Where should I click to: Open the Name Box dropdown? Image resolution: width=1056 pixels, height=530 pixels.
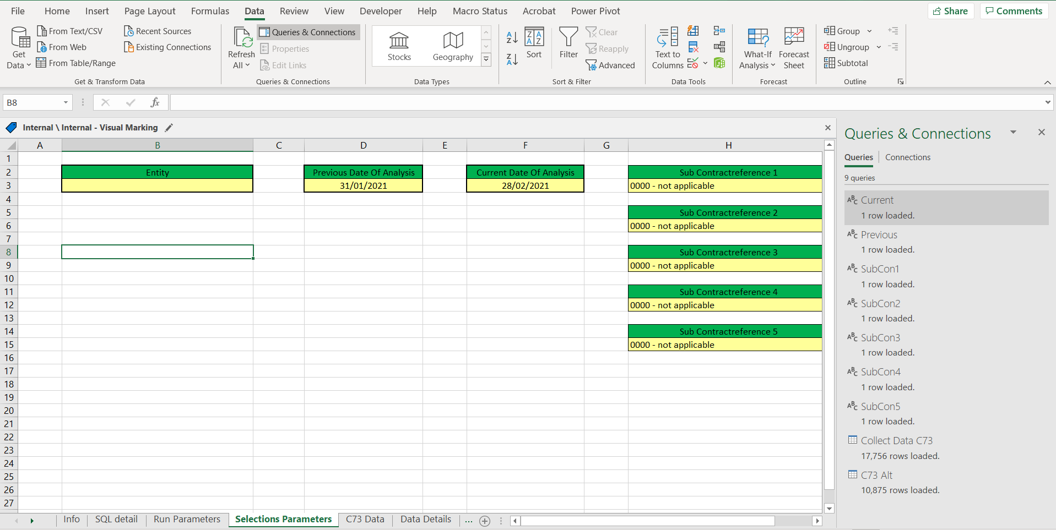point(66,102)
